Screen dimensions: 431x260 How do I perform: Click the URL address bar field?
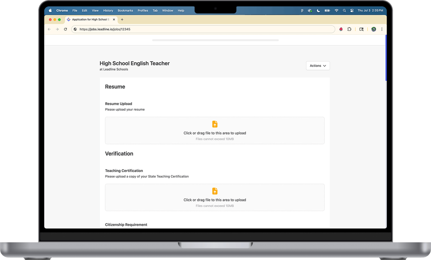(x=204, y=29)
